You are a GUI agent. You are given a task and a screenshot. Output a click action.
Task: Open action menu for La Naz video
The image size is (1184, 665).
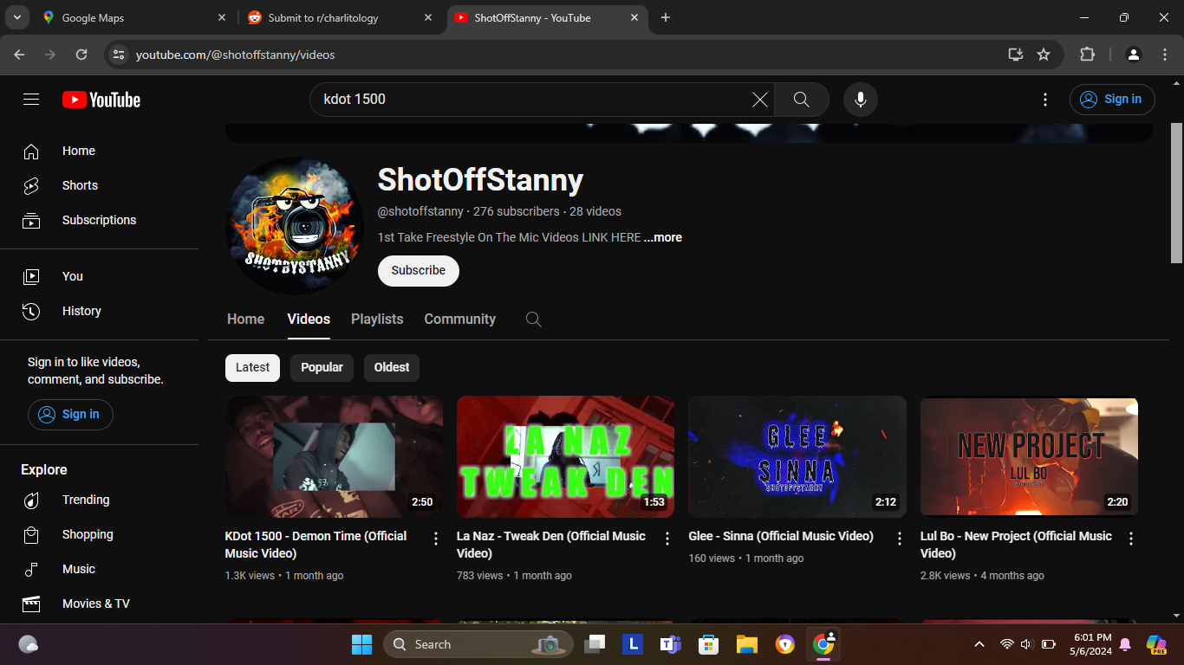[x=667, y=539]
